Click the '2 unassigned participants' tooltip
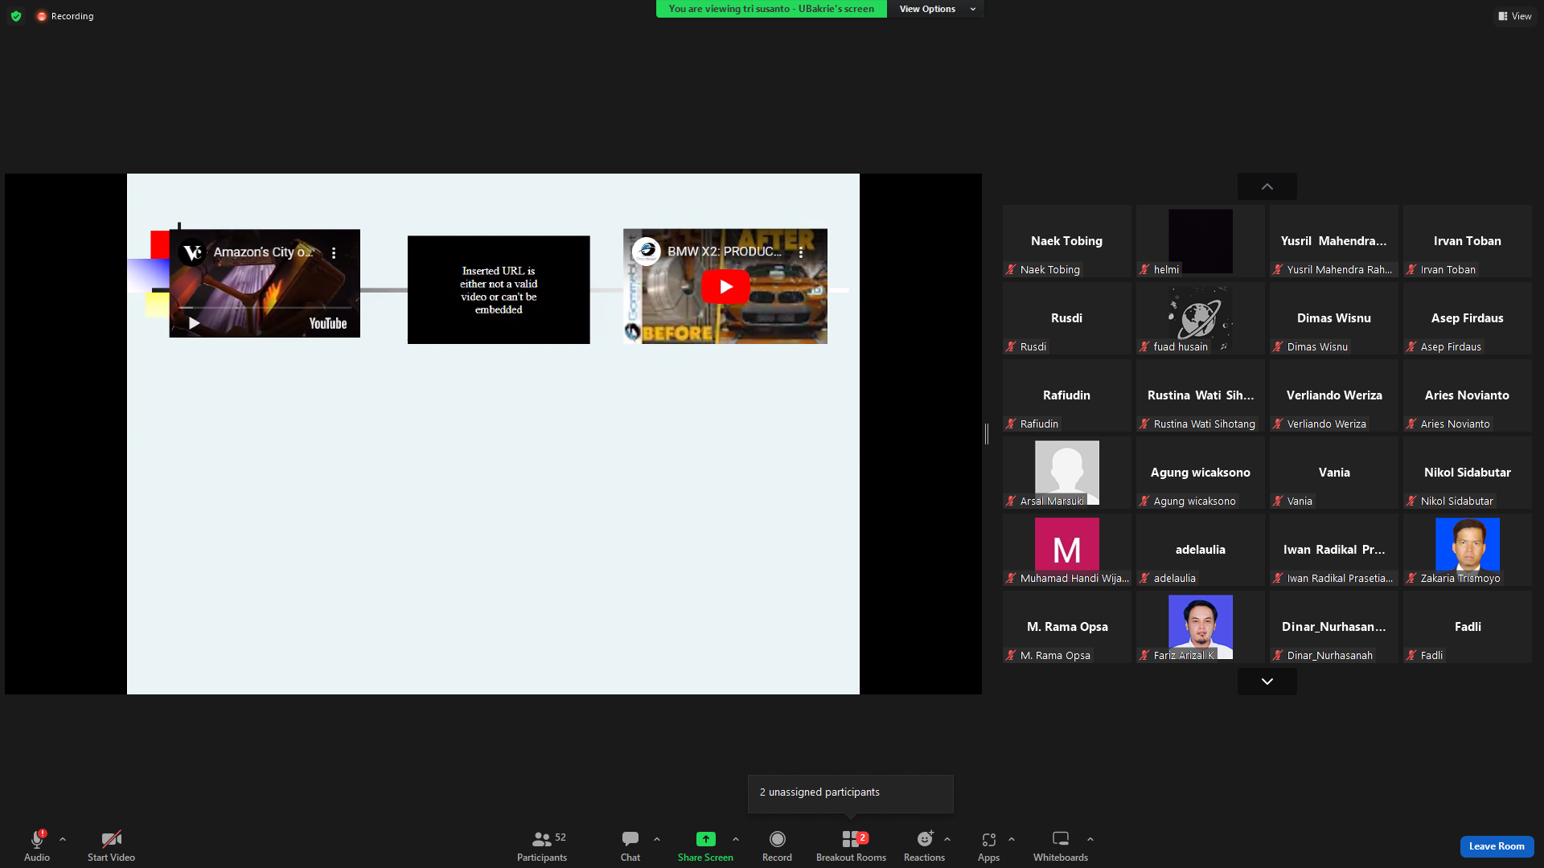1544x868 pixels. (851, 792)
